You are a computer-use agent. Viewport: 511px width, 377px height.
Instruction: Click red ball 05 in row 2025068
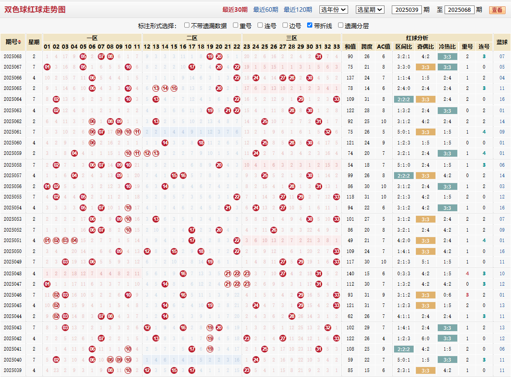(83, 57)
